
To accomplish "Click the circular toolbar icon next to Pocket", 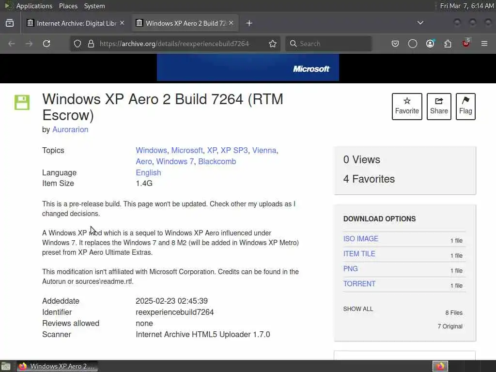I will click(x=413, y=44).
